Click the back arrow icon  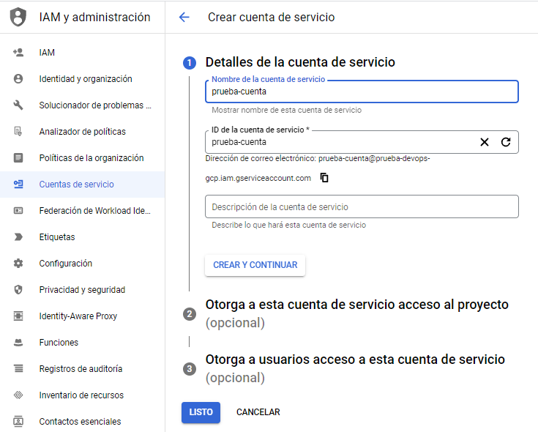pyautogui.click(x=184, y=17)
